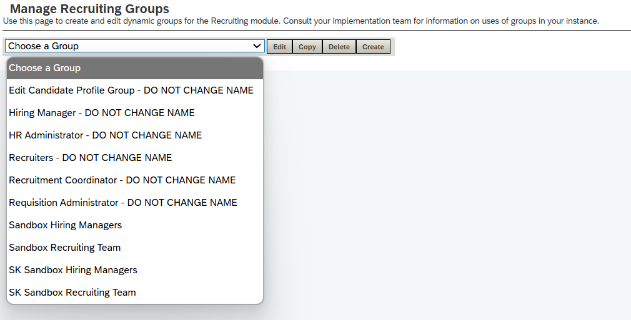Select Sandbox Recruiting Team option
Screen dimensions: 631x320
click(x=135, y=248)
